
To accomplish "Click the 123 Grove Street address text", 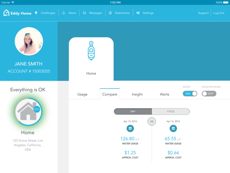I will tap(28, 145).
